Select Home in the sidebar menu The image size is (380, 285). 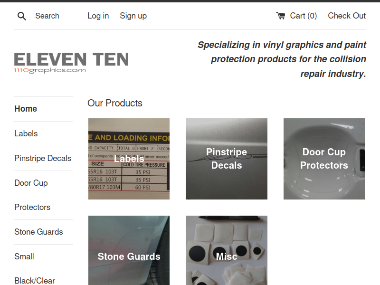26,109
